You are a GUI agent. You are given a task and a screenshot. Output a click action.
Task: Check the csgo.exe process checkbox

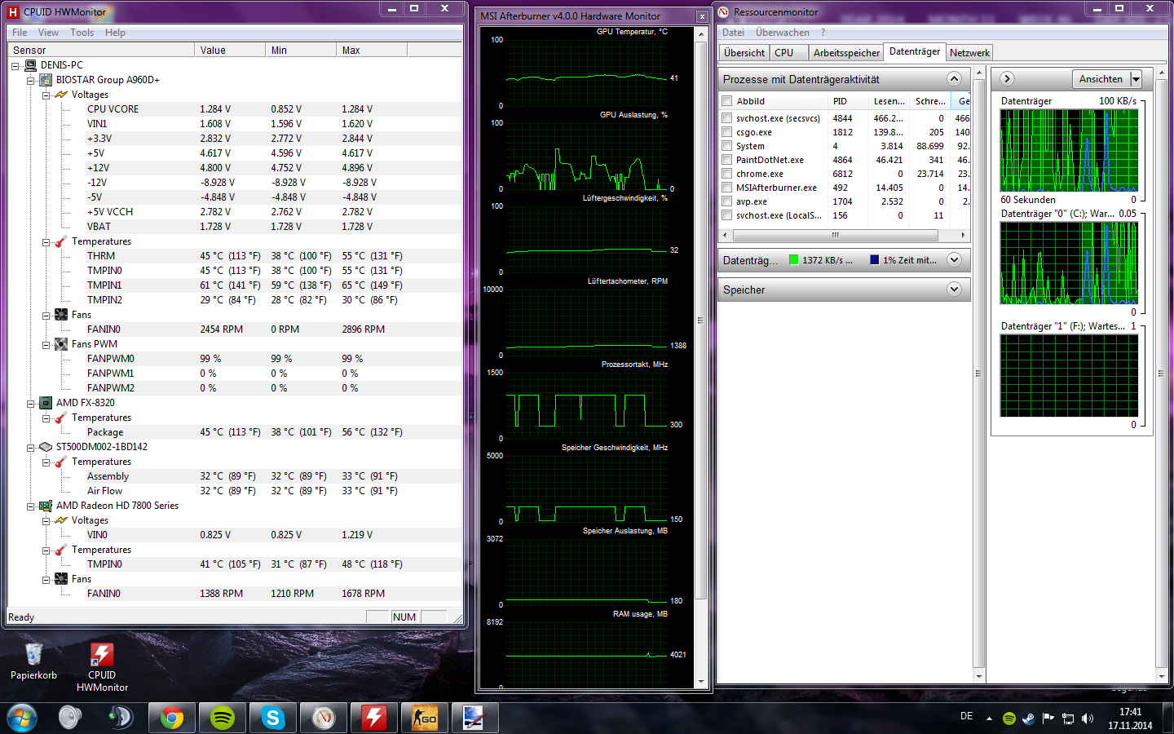coord(726,132)
